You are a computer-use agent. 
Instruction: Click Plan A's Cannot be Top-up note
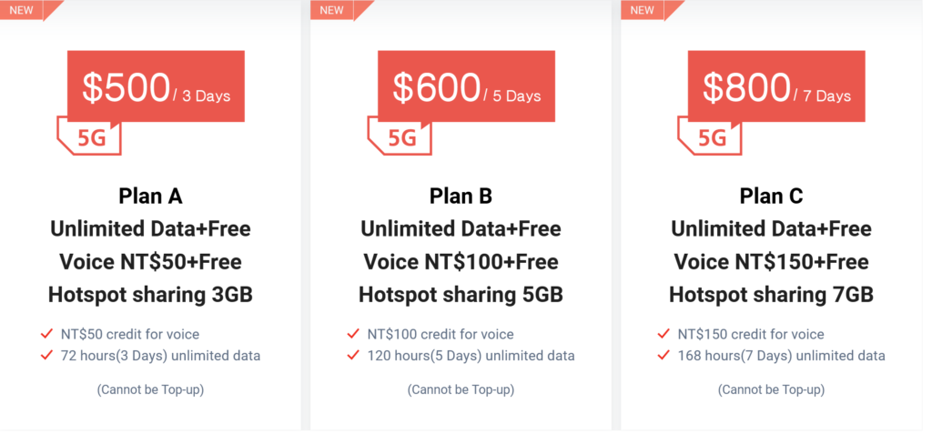(x=150, y=389)
